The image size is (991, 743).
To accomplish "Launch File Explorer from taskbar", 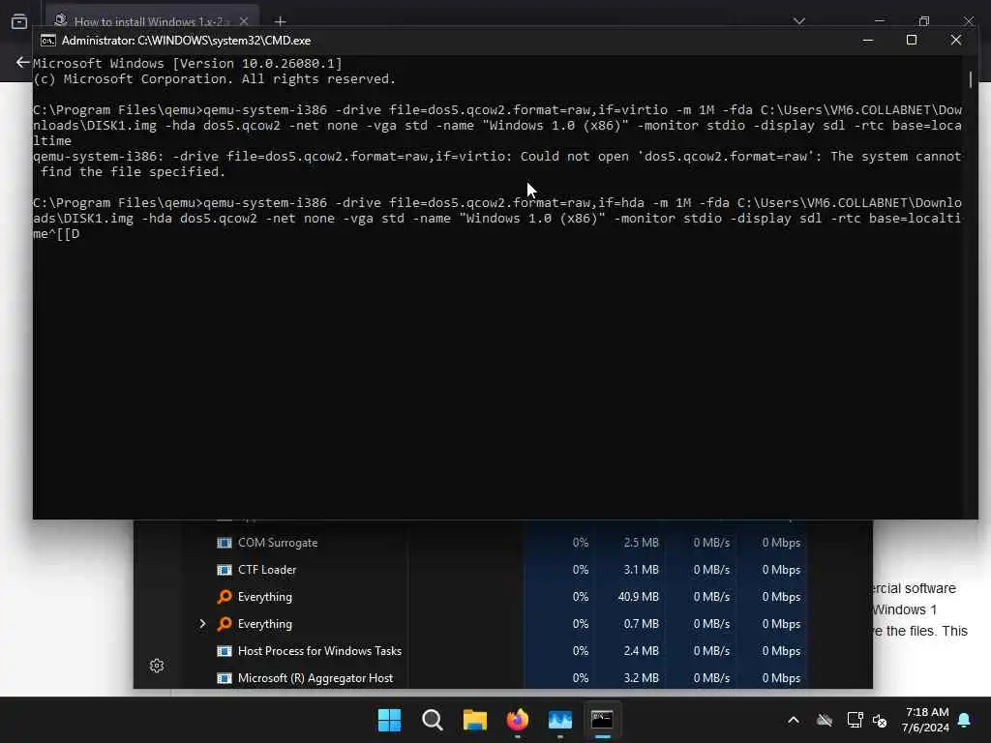I will click(x=474, y=720).
